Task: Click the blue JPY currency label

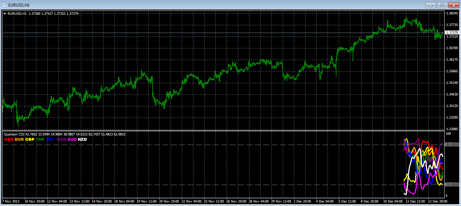Action: (x=50, y=139)
